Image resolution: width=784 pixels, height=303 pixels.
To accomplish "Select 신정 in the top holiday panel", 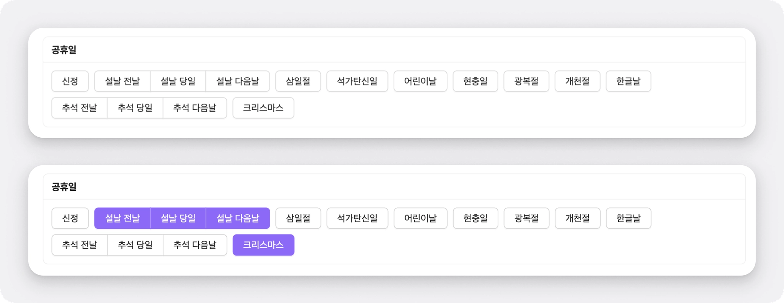I will point(70,81).
